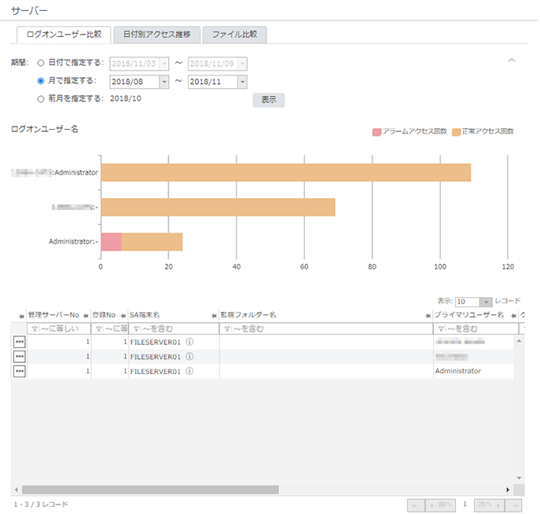Viewport: 540px width, 514px height.
Task: Open the row menu for the first record
Action: pos(19,343)
